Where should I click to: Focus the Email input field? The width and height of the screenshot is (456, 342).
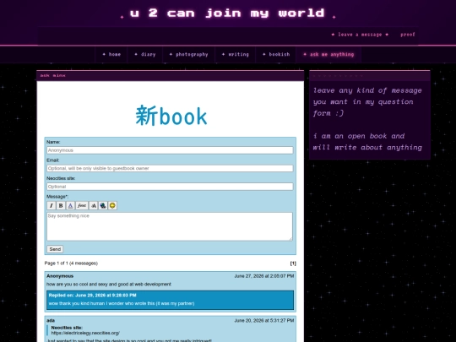[170, 168]
